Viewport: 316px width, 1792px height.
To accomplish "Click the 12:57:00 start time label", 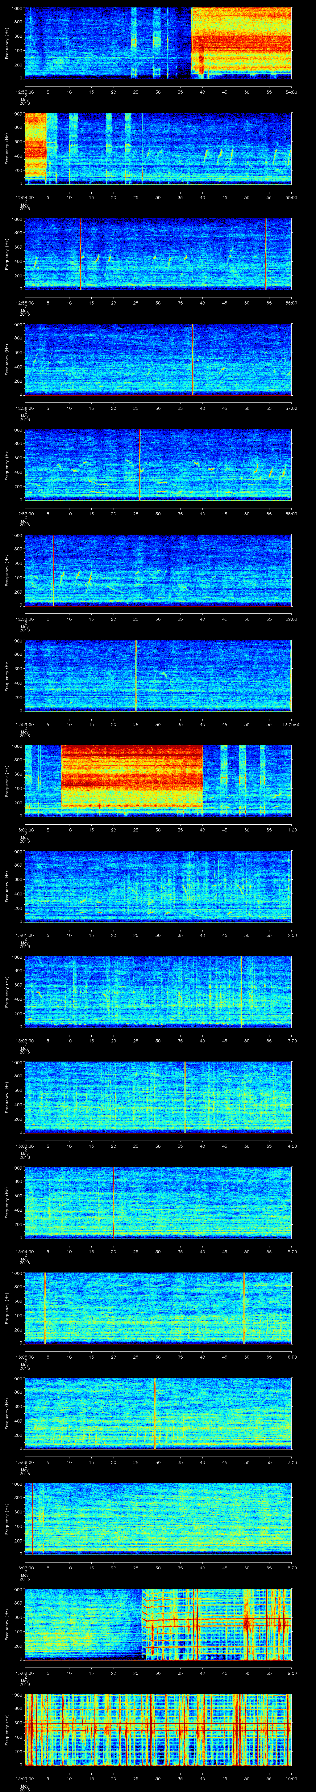I will click(24, 513).
